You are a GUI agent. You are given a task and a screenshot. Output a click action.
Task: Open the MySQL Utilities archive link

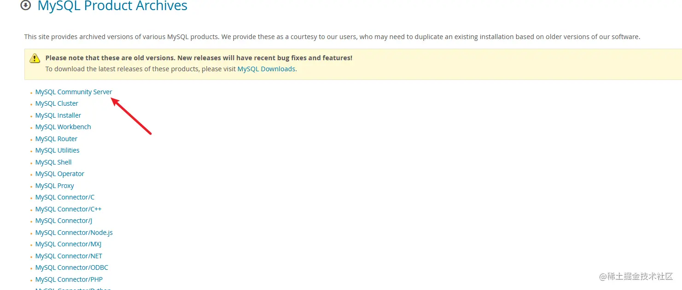[x=57, y=150]
